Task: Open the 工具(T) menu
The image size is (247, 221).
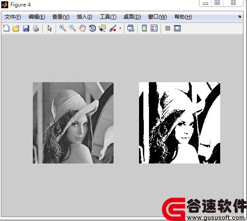Action: pyautogui.click(x=108, y=17)
